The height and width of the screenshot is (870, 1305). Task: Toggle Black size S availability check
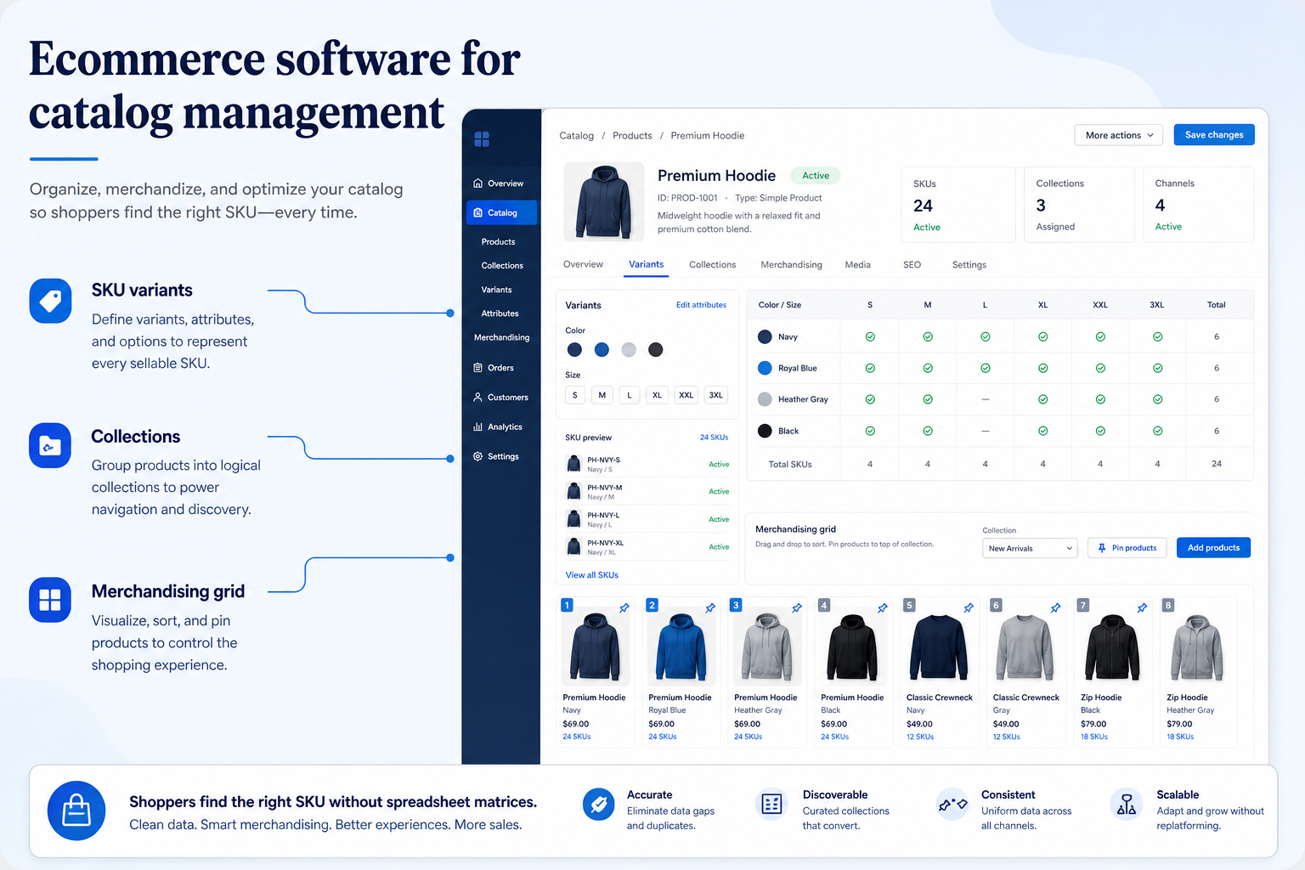click(x=870, y=431)
